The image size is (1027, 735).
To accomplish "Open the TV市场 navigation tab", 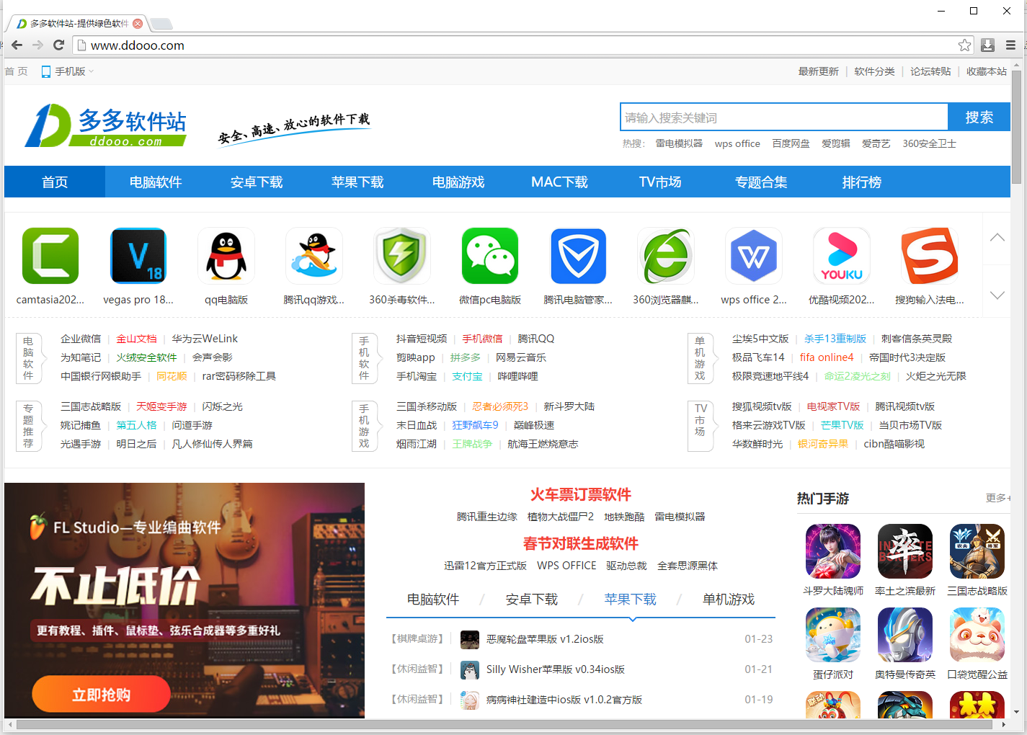I will pyautogui.click(x=660, y=182).
